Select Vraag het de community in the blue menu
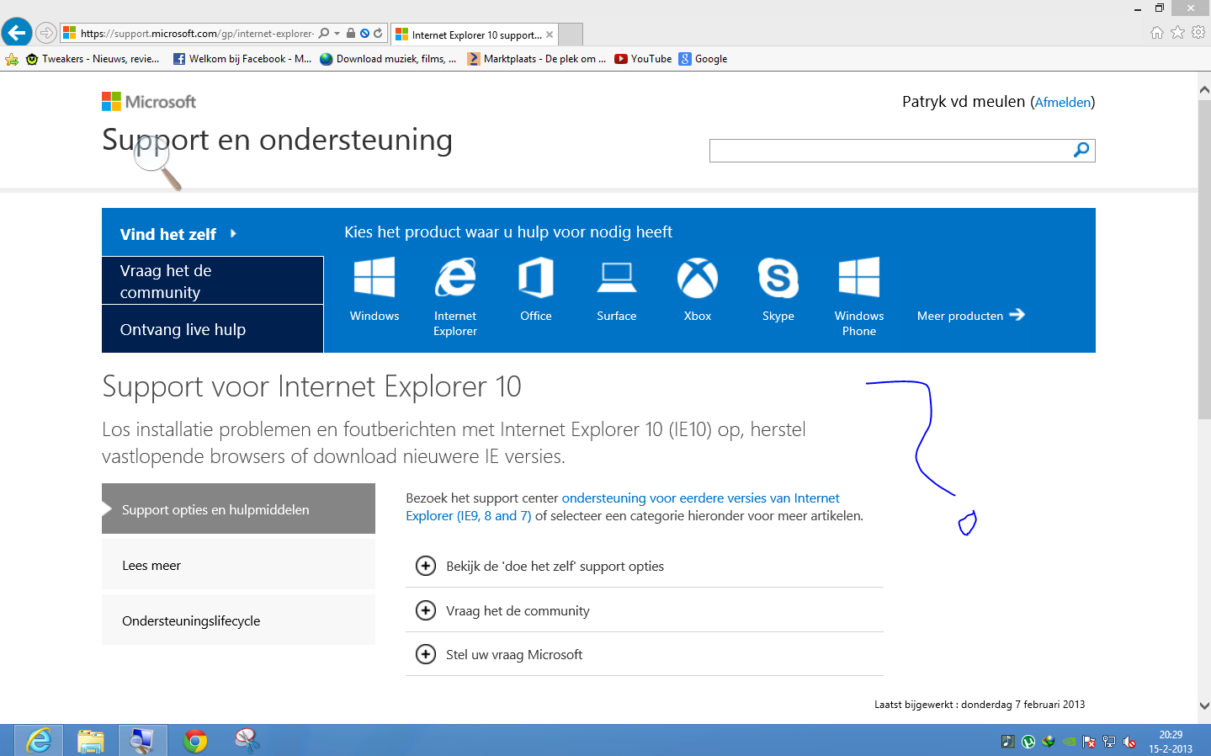Screen dimensions: 1211x756 213,281
